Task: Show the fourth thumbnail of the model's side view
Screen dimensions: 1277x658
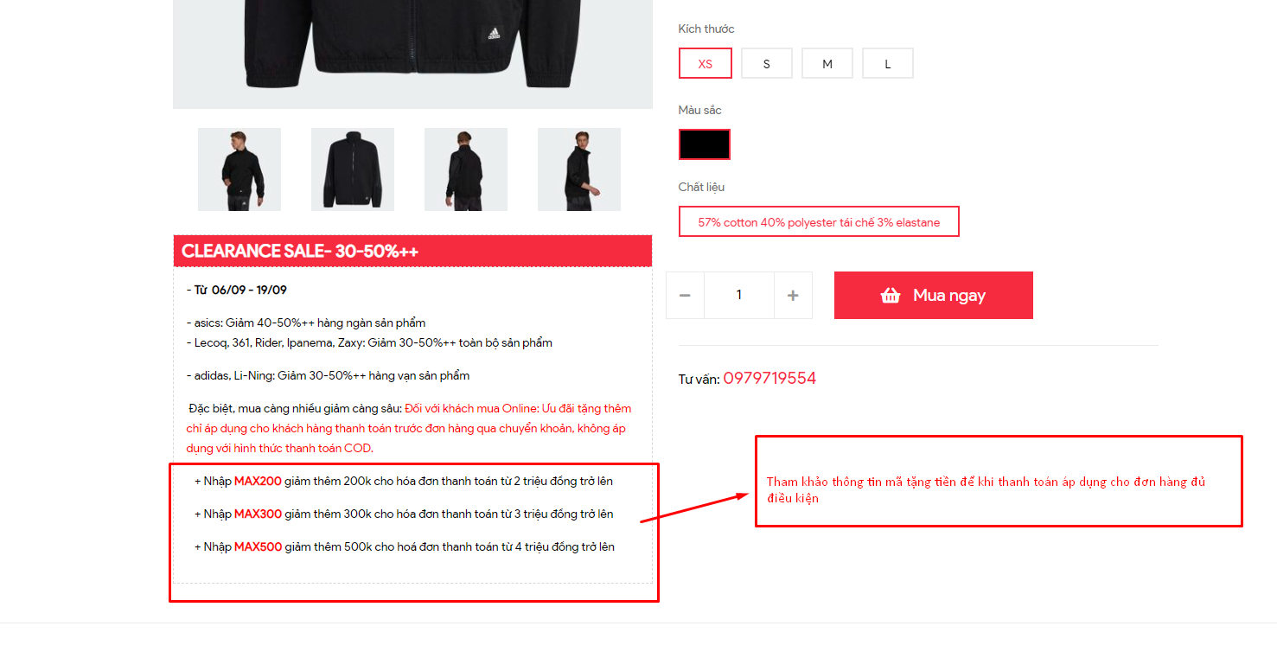Action: [579, 169]
